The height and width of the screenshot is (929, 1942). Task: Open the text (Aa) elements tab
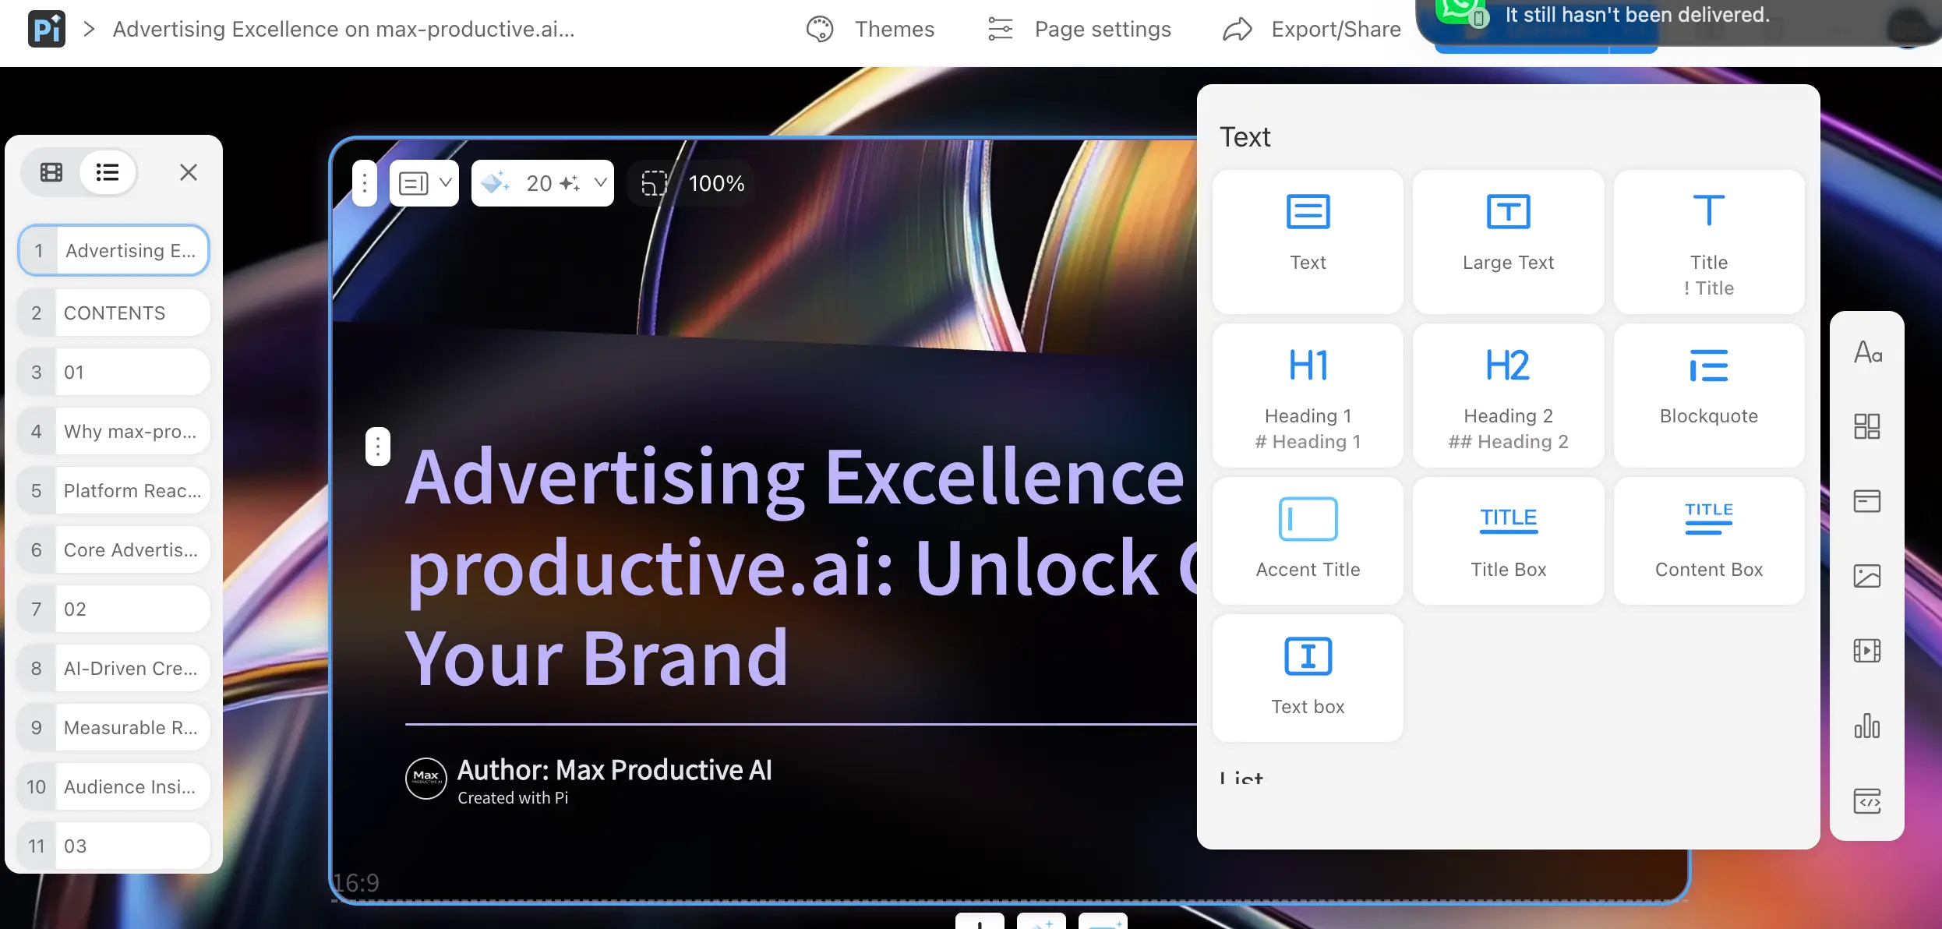(x=1867, y=352)
